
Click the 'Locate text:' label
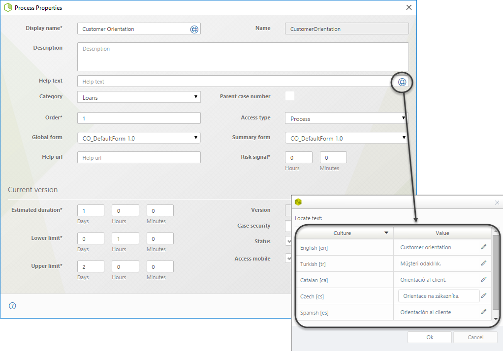point(309,218)
